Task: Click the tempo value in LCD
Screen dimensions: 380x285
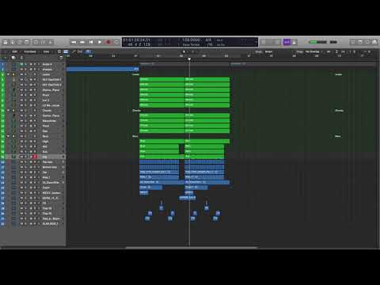Action: [191, 40]
